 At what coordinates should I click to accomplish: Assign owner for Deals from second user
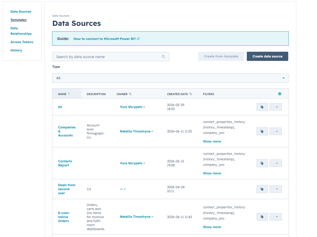[x=123, y=189]
